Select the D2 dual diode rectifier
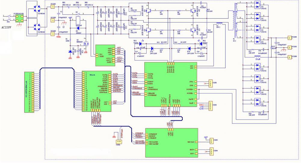Viewport: 301px width, 163px height. click(x=257, y=5)
